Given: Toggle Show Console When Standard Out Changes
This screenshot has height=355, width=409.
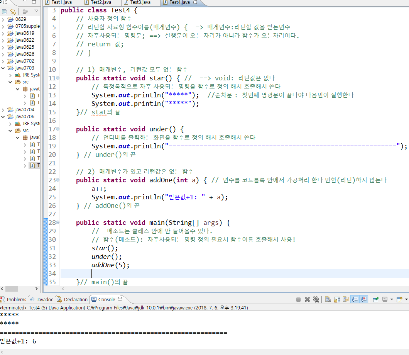Looking at the screenshot, I should click(x=355, y=299).
